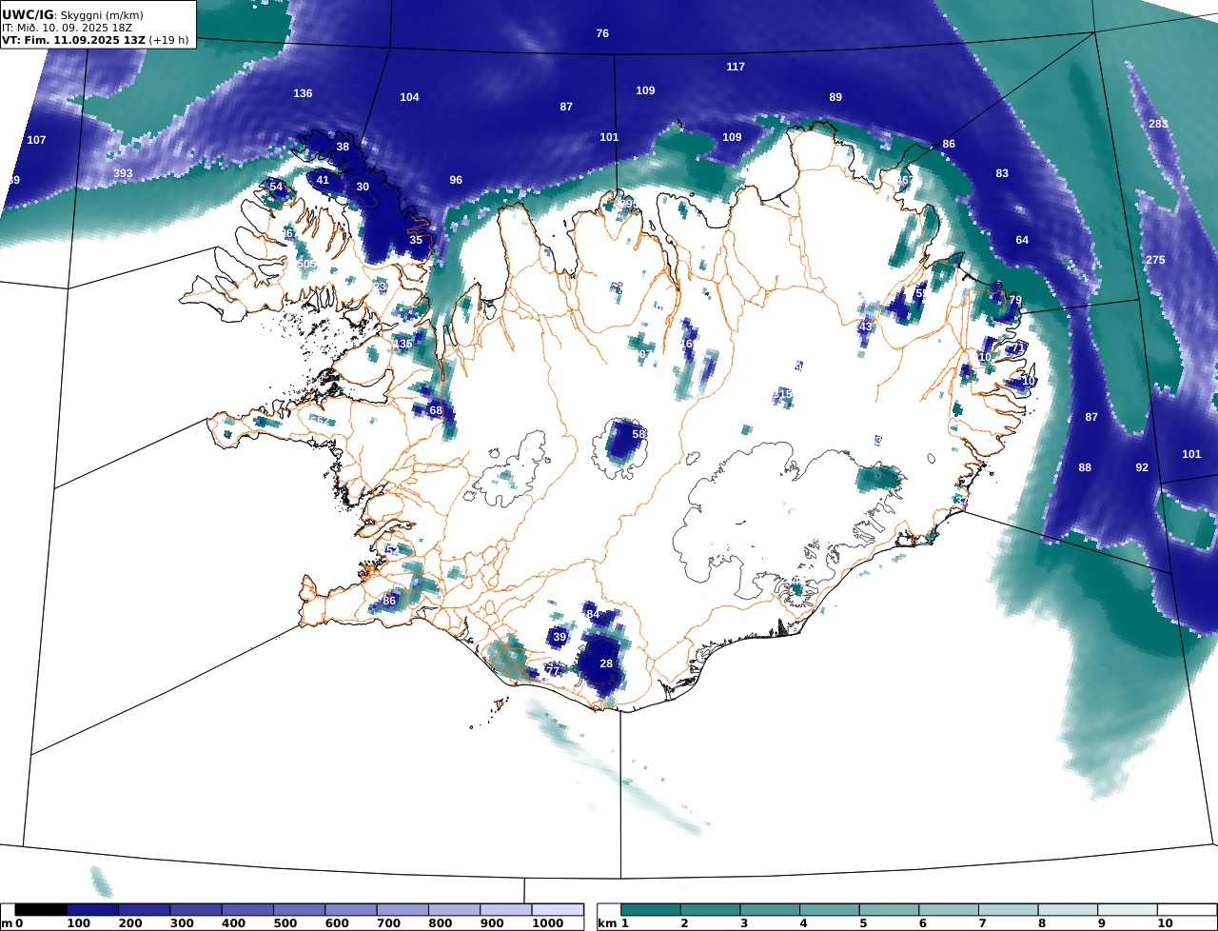Click the visibility value 38 in Westfjords

pyautogui.click(x=343, y=147)
